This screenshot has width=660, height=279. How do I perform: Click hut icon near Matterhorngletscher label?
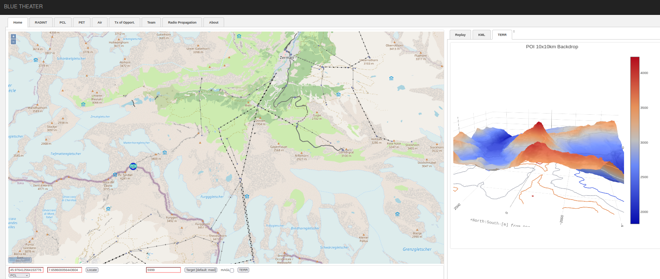[x=165, y=153]
